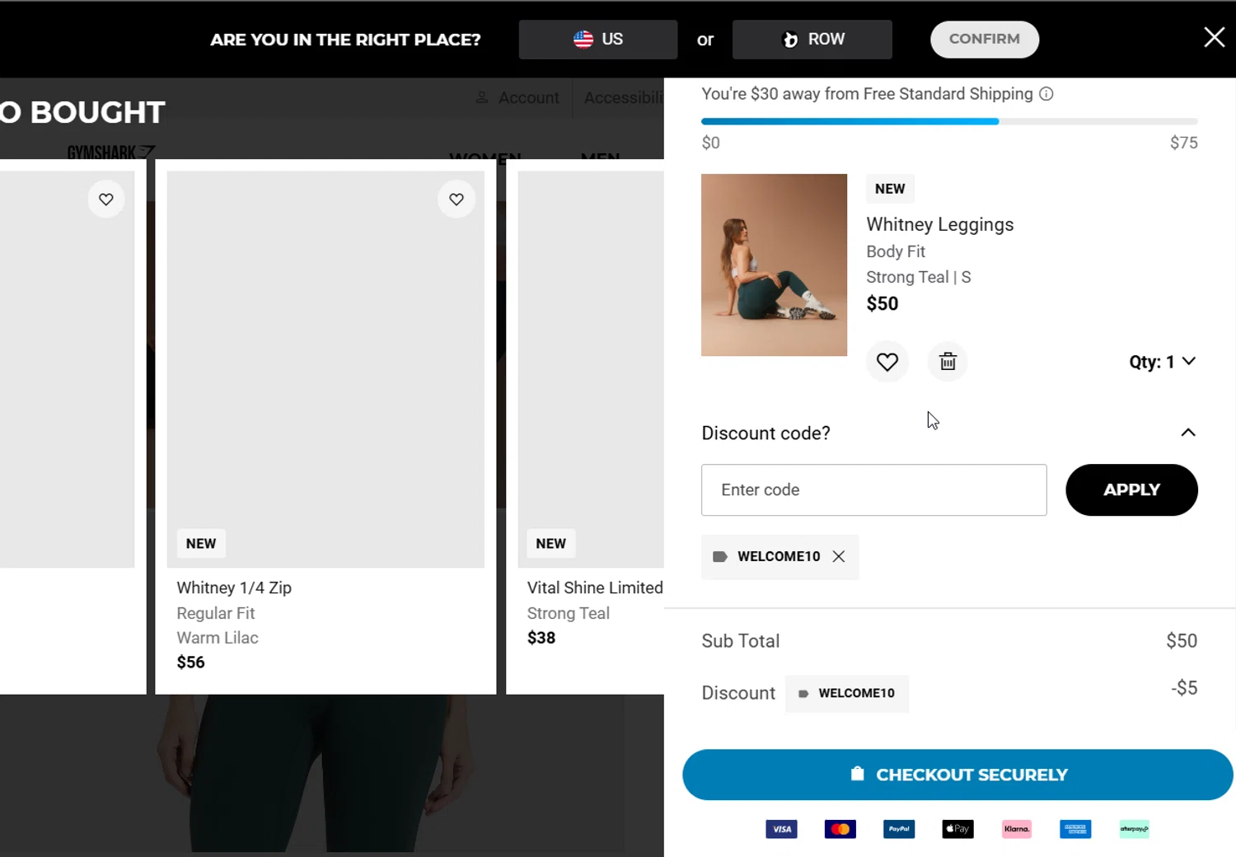The image size is (1236, 857).
Task: Click the shipping info icon
Action: [1046, 94]
